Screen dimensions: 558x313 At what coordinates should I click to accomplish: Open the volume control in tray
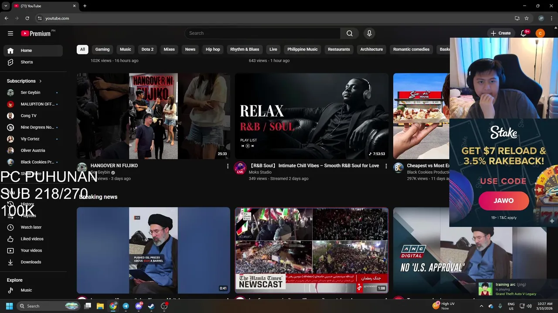pyautogui.click(x=529, y=306)
